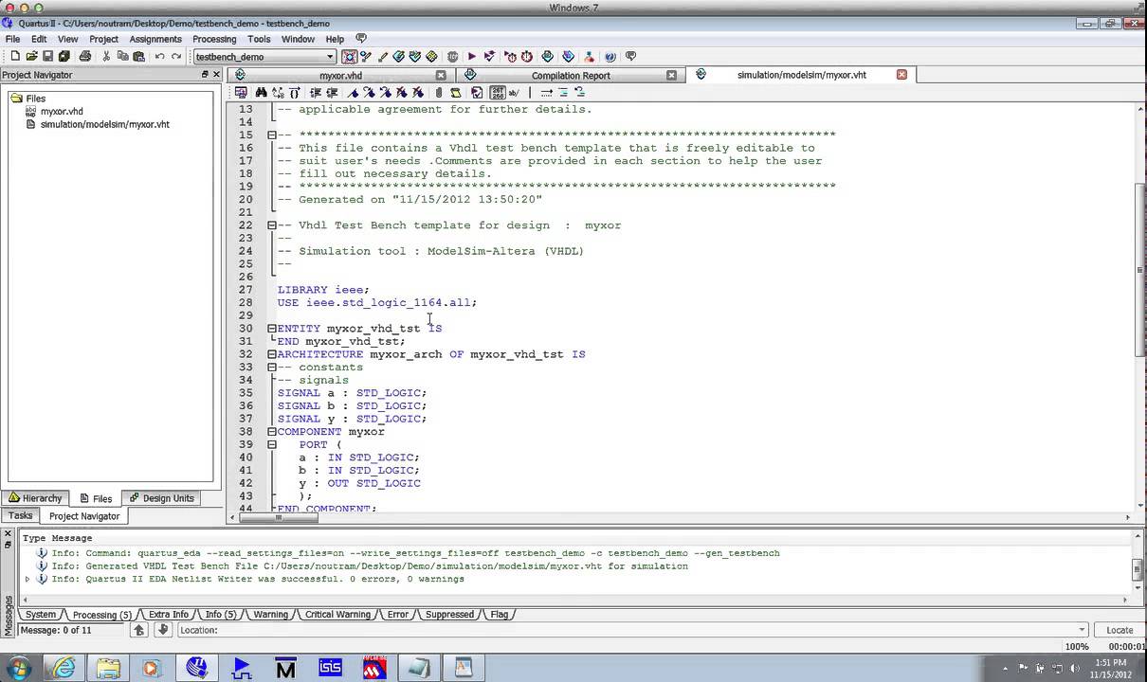Open the Processing menu

point(214,39)
